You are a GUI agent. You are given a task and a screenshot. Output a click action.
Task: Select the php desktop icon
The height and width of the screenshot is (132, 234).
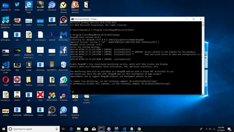17,67
